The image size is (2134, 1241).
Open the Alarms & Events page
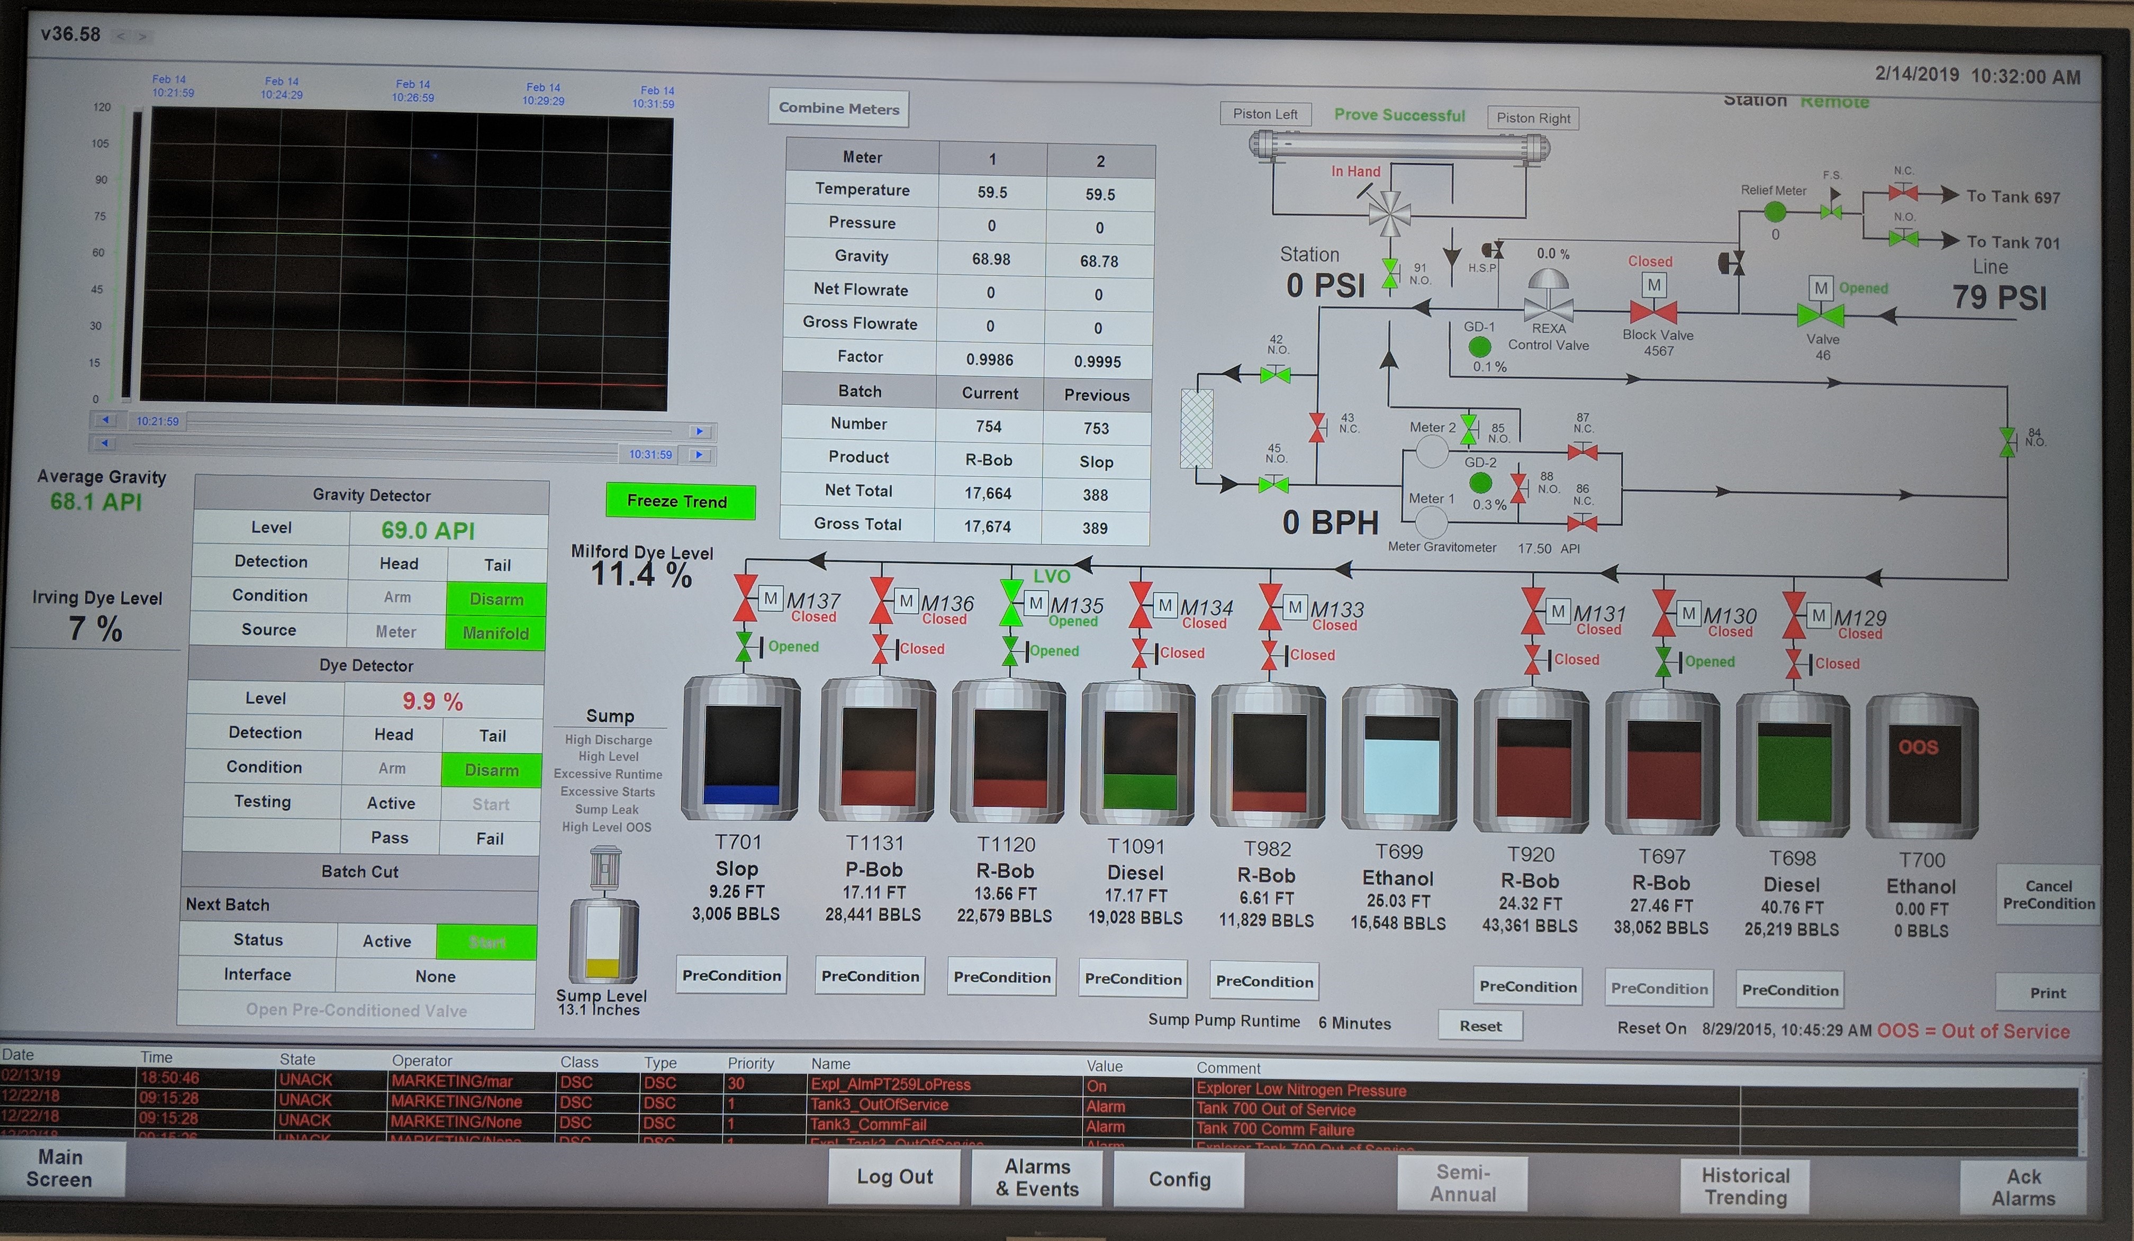click(x=1036, y=1177)
